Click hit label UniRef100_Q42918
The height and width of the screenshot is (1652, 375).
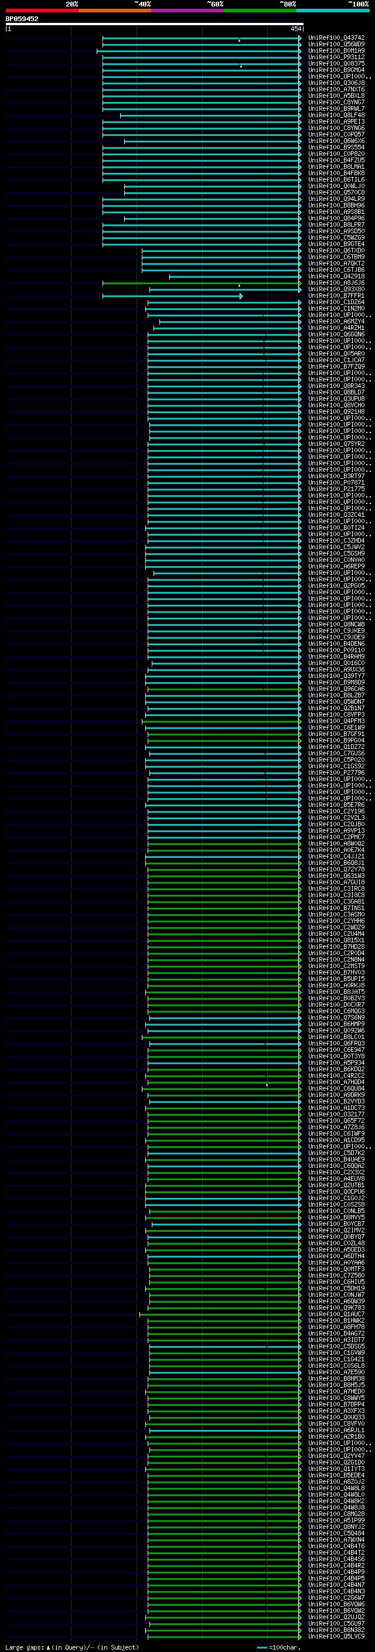pos(336,277)
